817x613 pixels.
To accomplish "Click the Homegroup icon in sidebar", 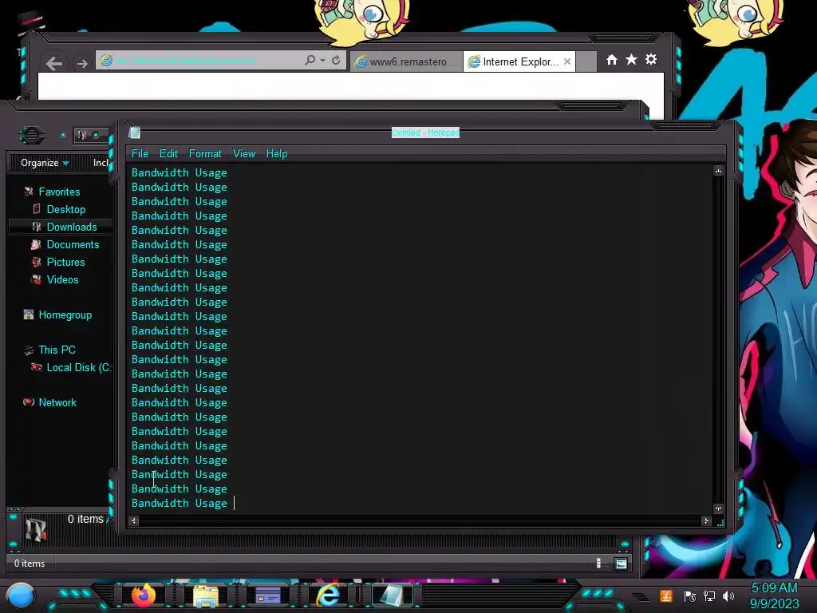I will point(29,314).
